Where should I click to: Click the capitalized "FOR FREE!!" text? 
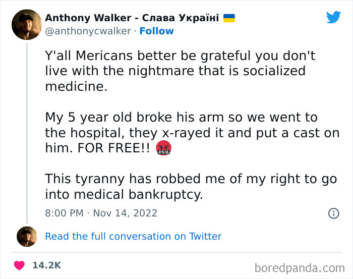(122, 148)
